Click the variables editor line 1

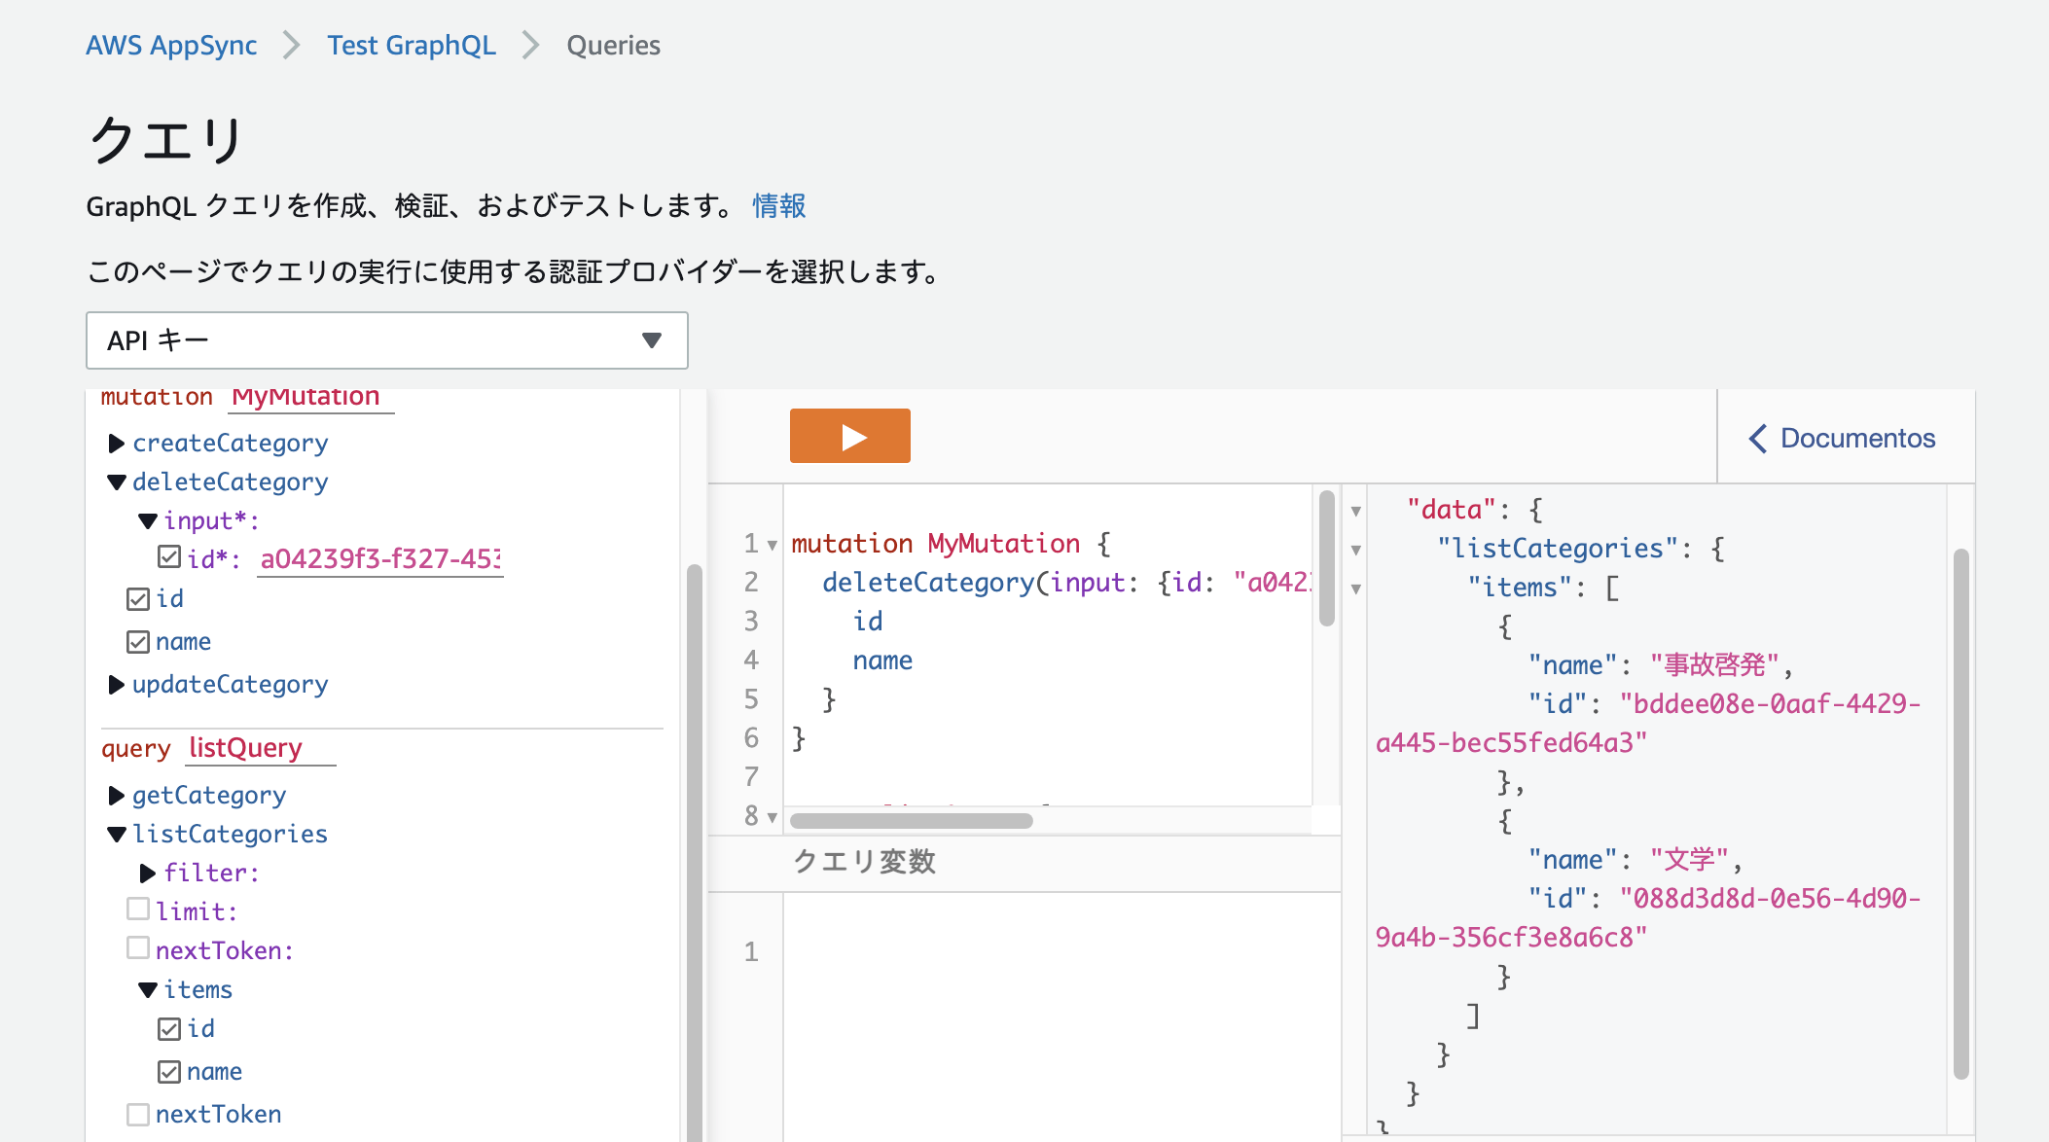click(x=1061, y=951)
